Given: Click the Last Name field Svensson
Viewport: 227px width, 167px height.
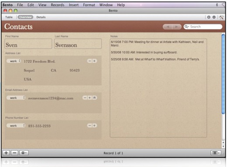Looking at the screenshot, I should coord(78,44).
